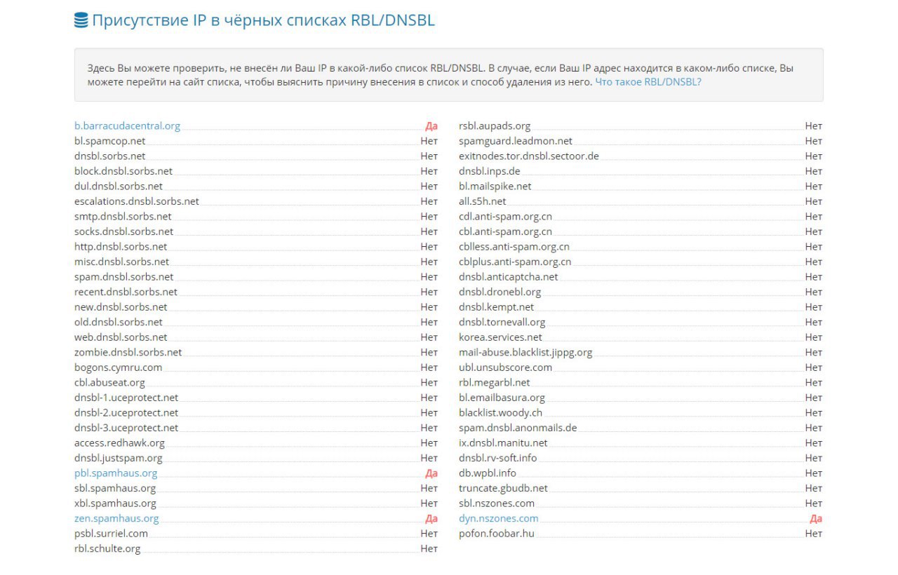This screenshot has width=898, height=575.
Task: Select dnsbl.inps.de entry
Action: click(490, 170)
